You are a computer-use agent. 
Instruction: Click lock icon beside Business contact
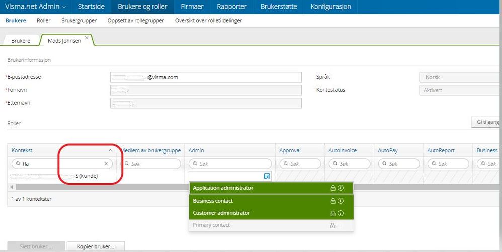pyautogui.click(x=333, y=201)
